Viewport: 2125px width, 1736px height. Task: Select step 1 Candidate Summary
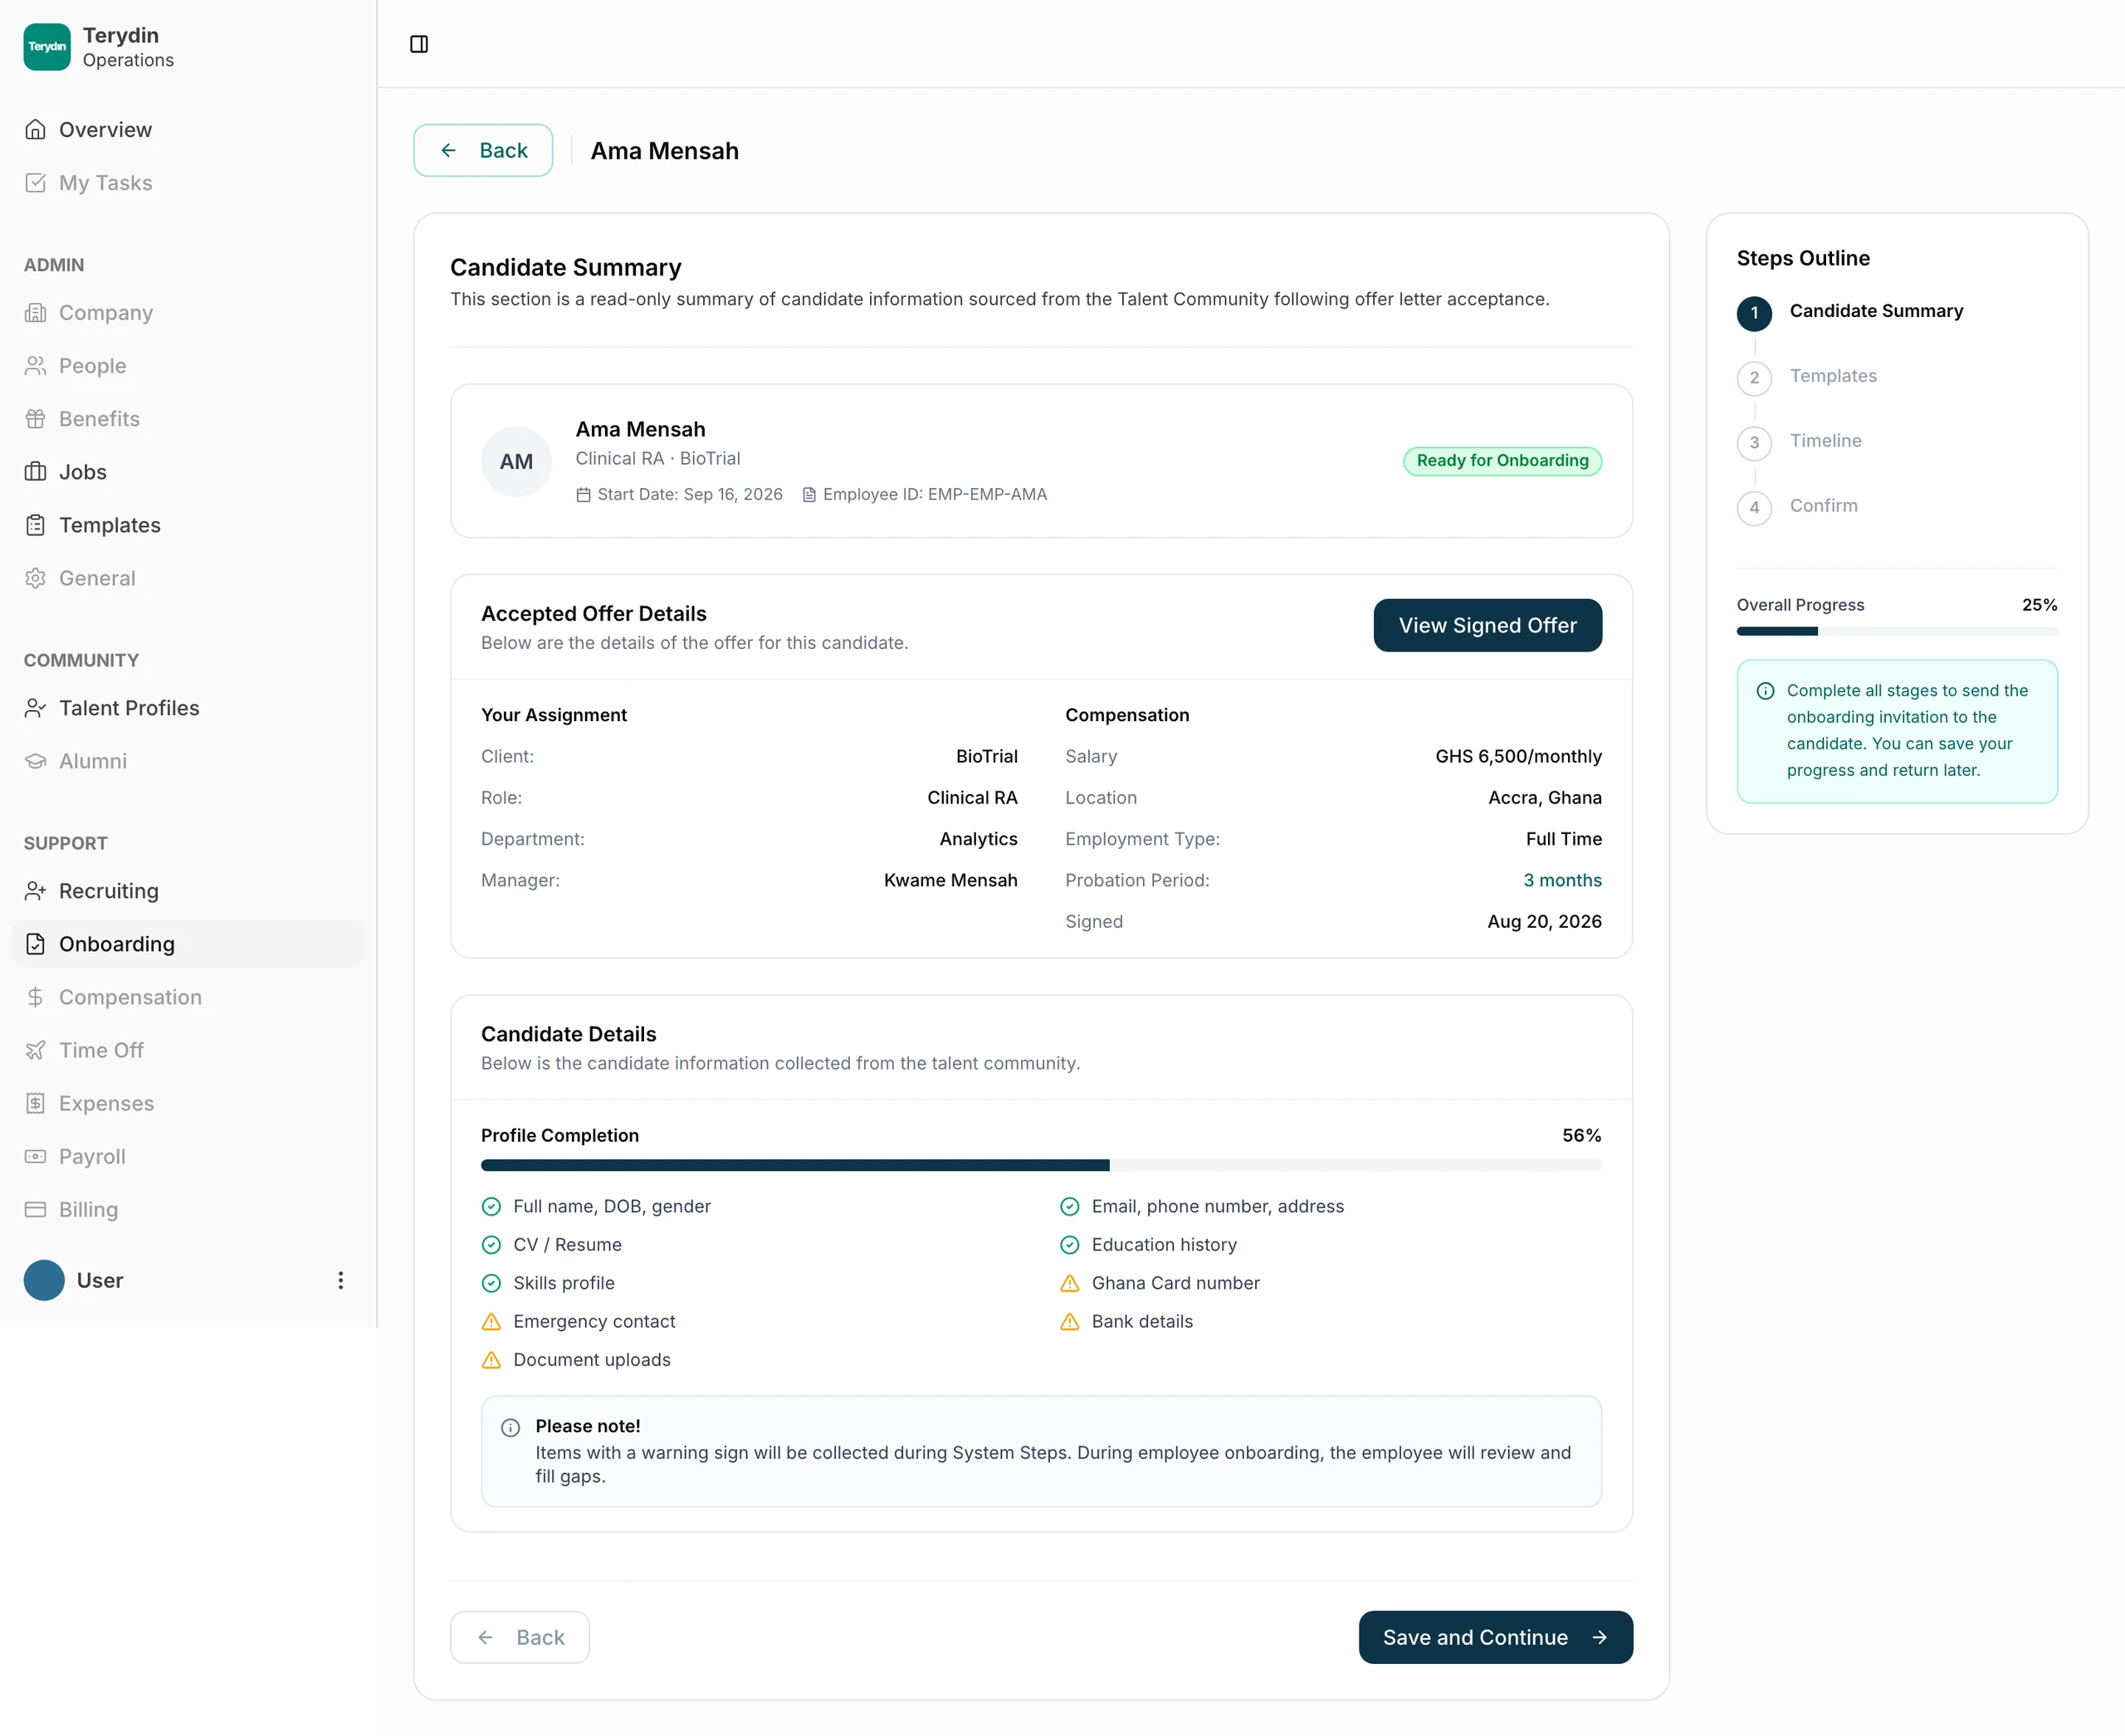click(1851, 312)
